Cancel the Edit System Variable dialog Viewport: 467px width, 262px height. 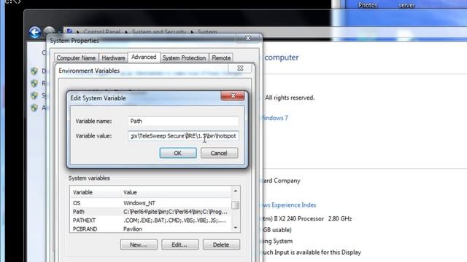point(219,153)
